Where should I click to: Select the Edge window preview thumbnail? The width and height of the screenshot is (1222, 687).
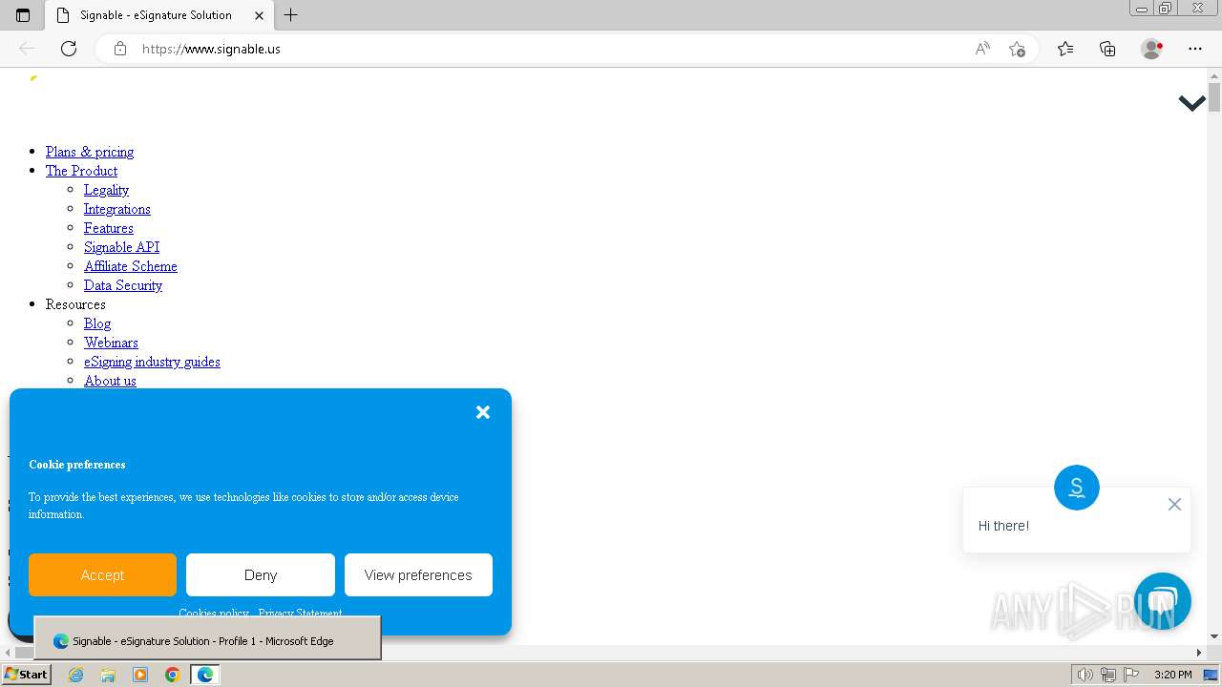(x=207, y=638)
